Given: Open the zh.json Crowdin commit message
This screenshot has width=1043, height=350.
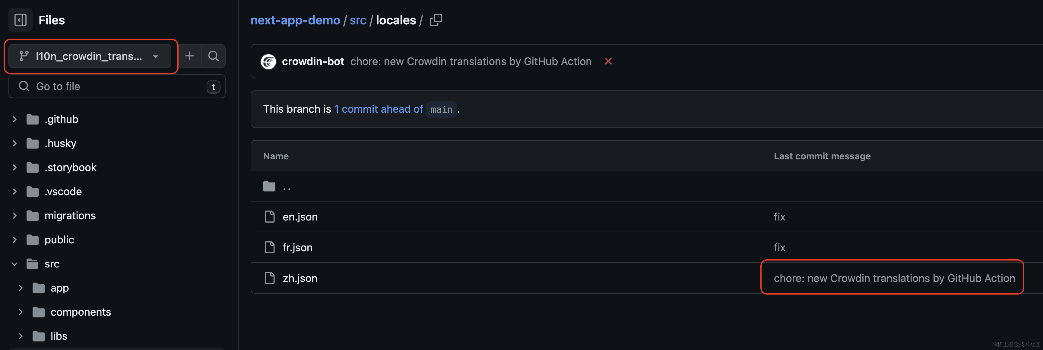Looking at the screenshot, I should click(x=894, y=278).
